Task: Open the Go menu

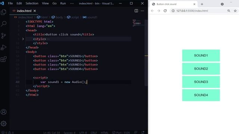Action: [x=55, y=3]
